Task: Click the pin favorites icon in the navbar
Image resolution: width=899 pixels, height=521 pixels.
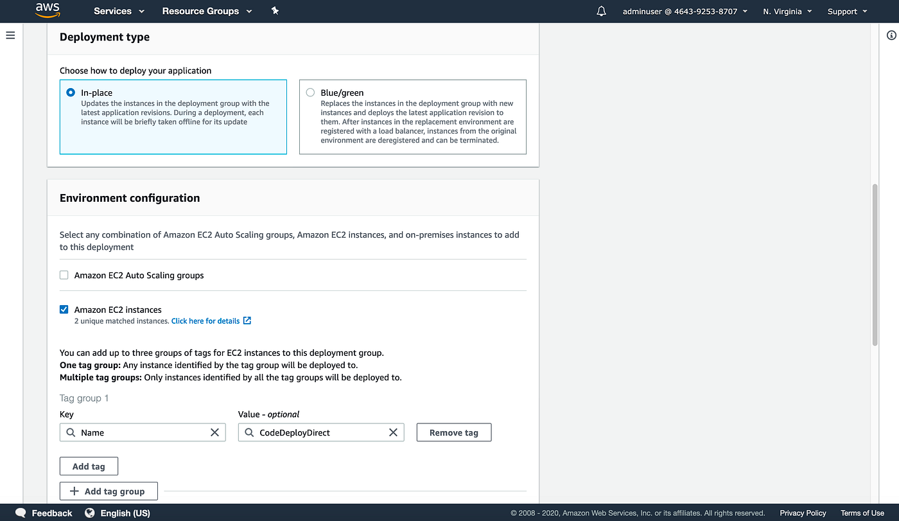Action: tap(275, 11)
